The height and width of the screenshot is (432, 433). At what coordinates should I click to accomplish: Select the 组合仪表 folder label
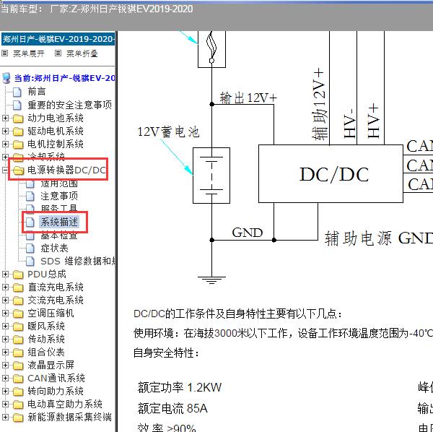click(x=46, y=352)
